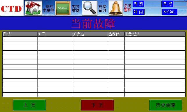Click the 时间 time display field
The width and height of the screenshot is (187, 112).
(x=153, y=12)
